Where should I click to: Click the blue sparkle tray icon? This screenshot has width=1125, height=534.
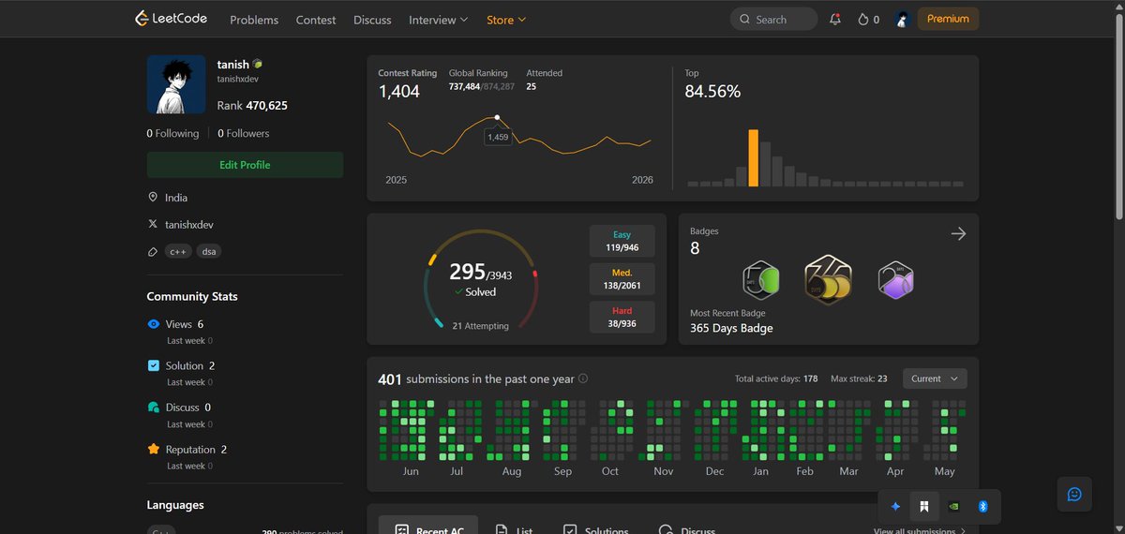895,507
